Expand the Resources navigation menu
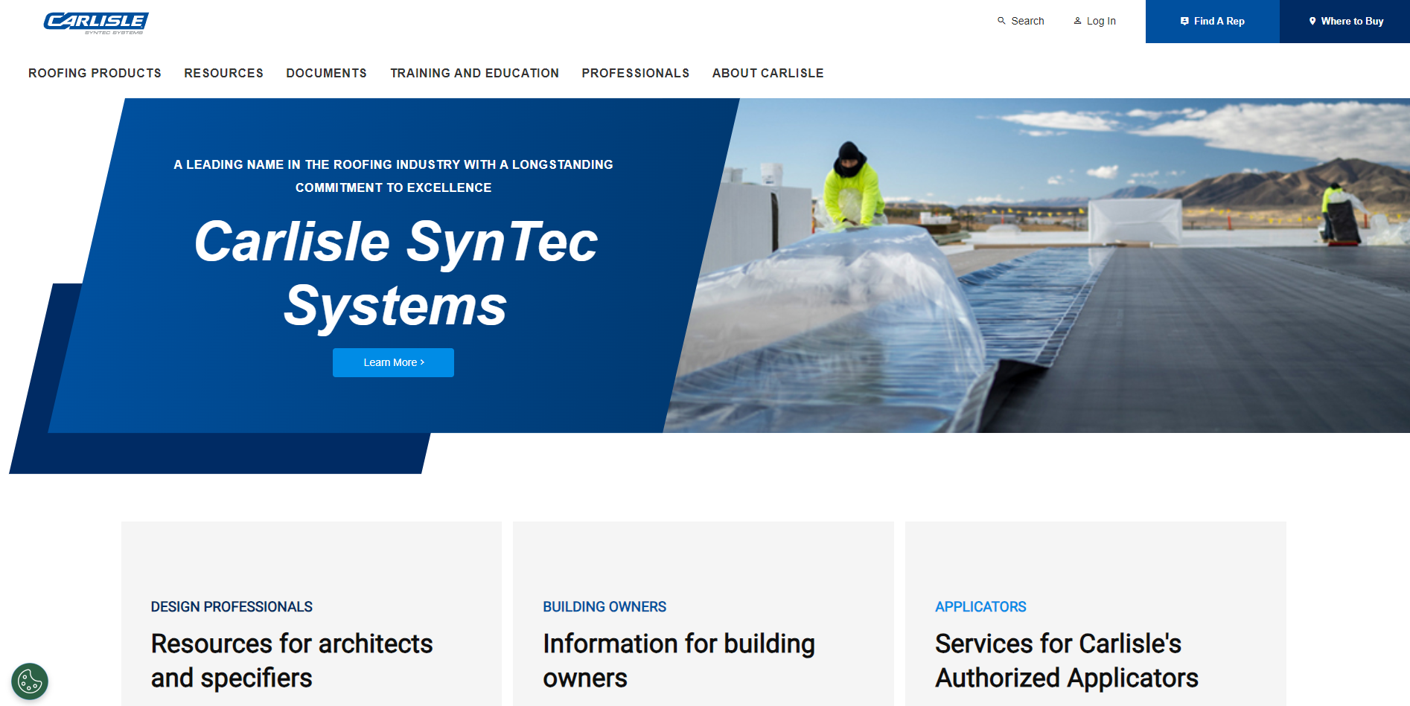The image size is (1410, 706). pos(223,73)
